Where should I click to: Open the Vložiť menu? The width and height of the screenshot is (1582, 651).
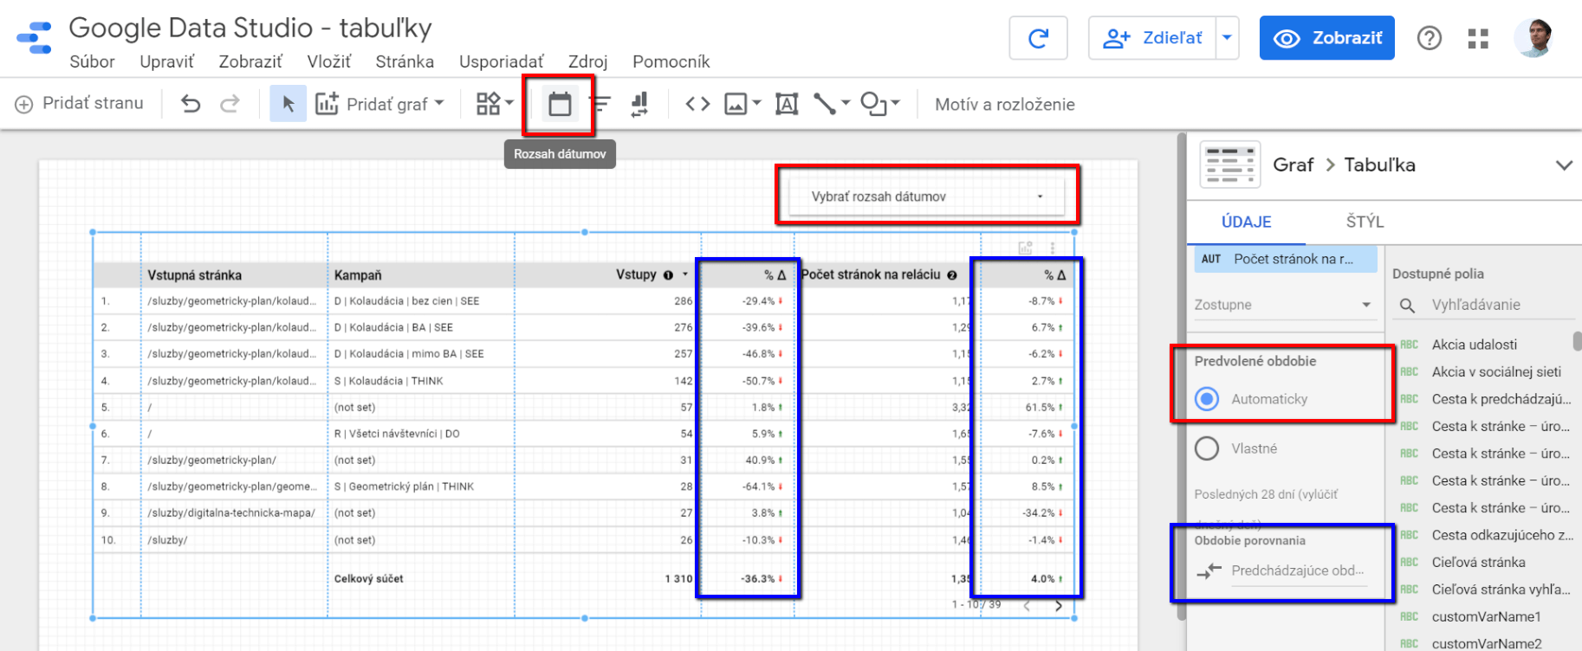[329, 61]
